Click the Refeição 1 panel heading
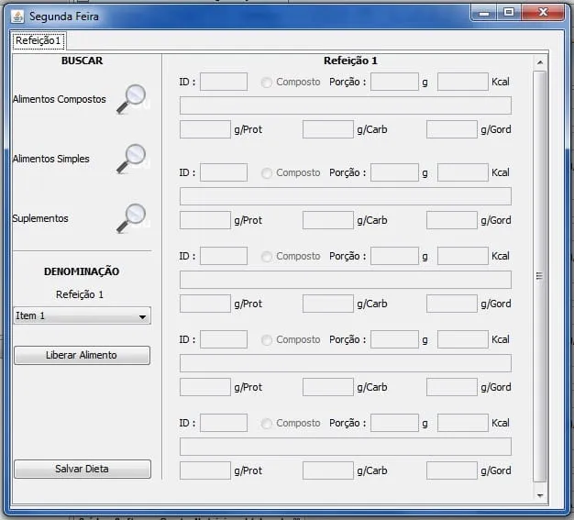The height and width of the screenshot is (520, 574). click(350, 61)
